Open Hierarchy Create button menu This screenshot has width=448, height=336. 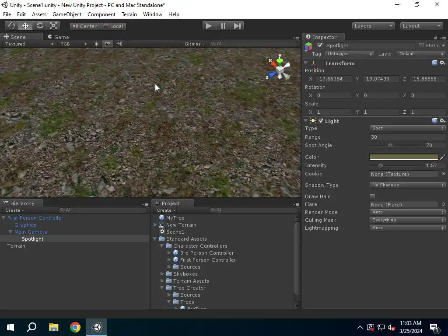(14, 210)
